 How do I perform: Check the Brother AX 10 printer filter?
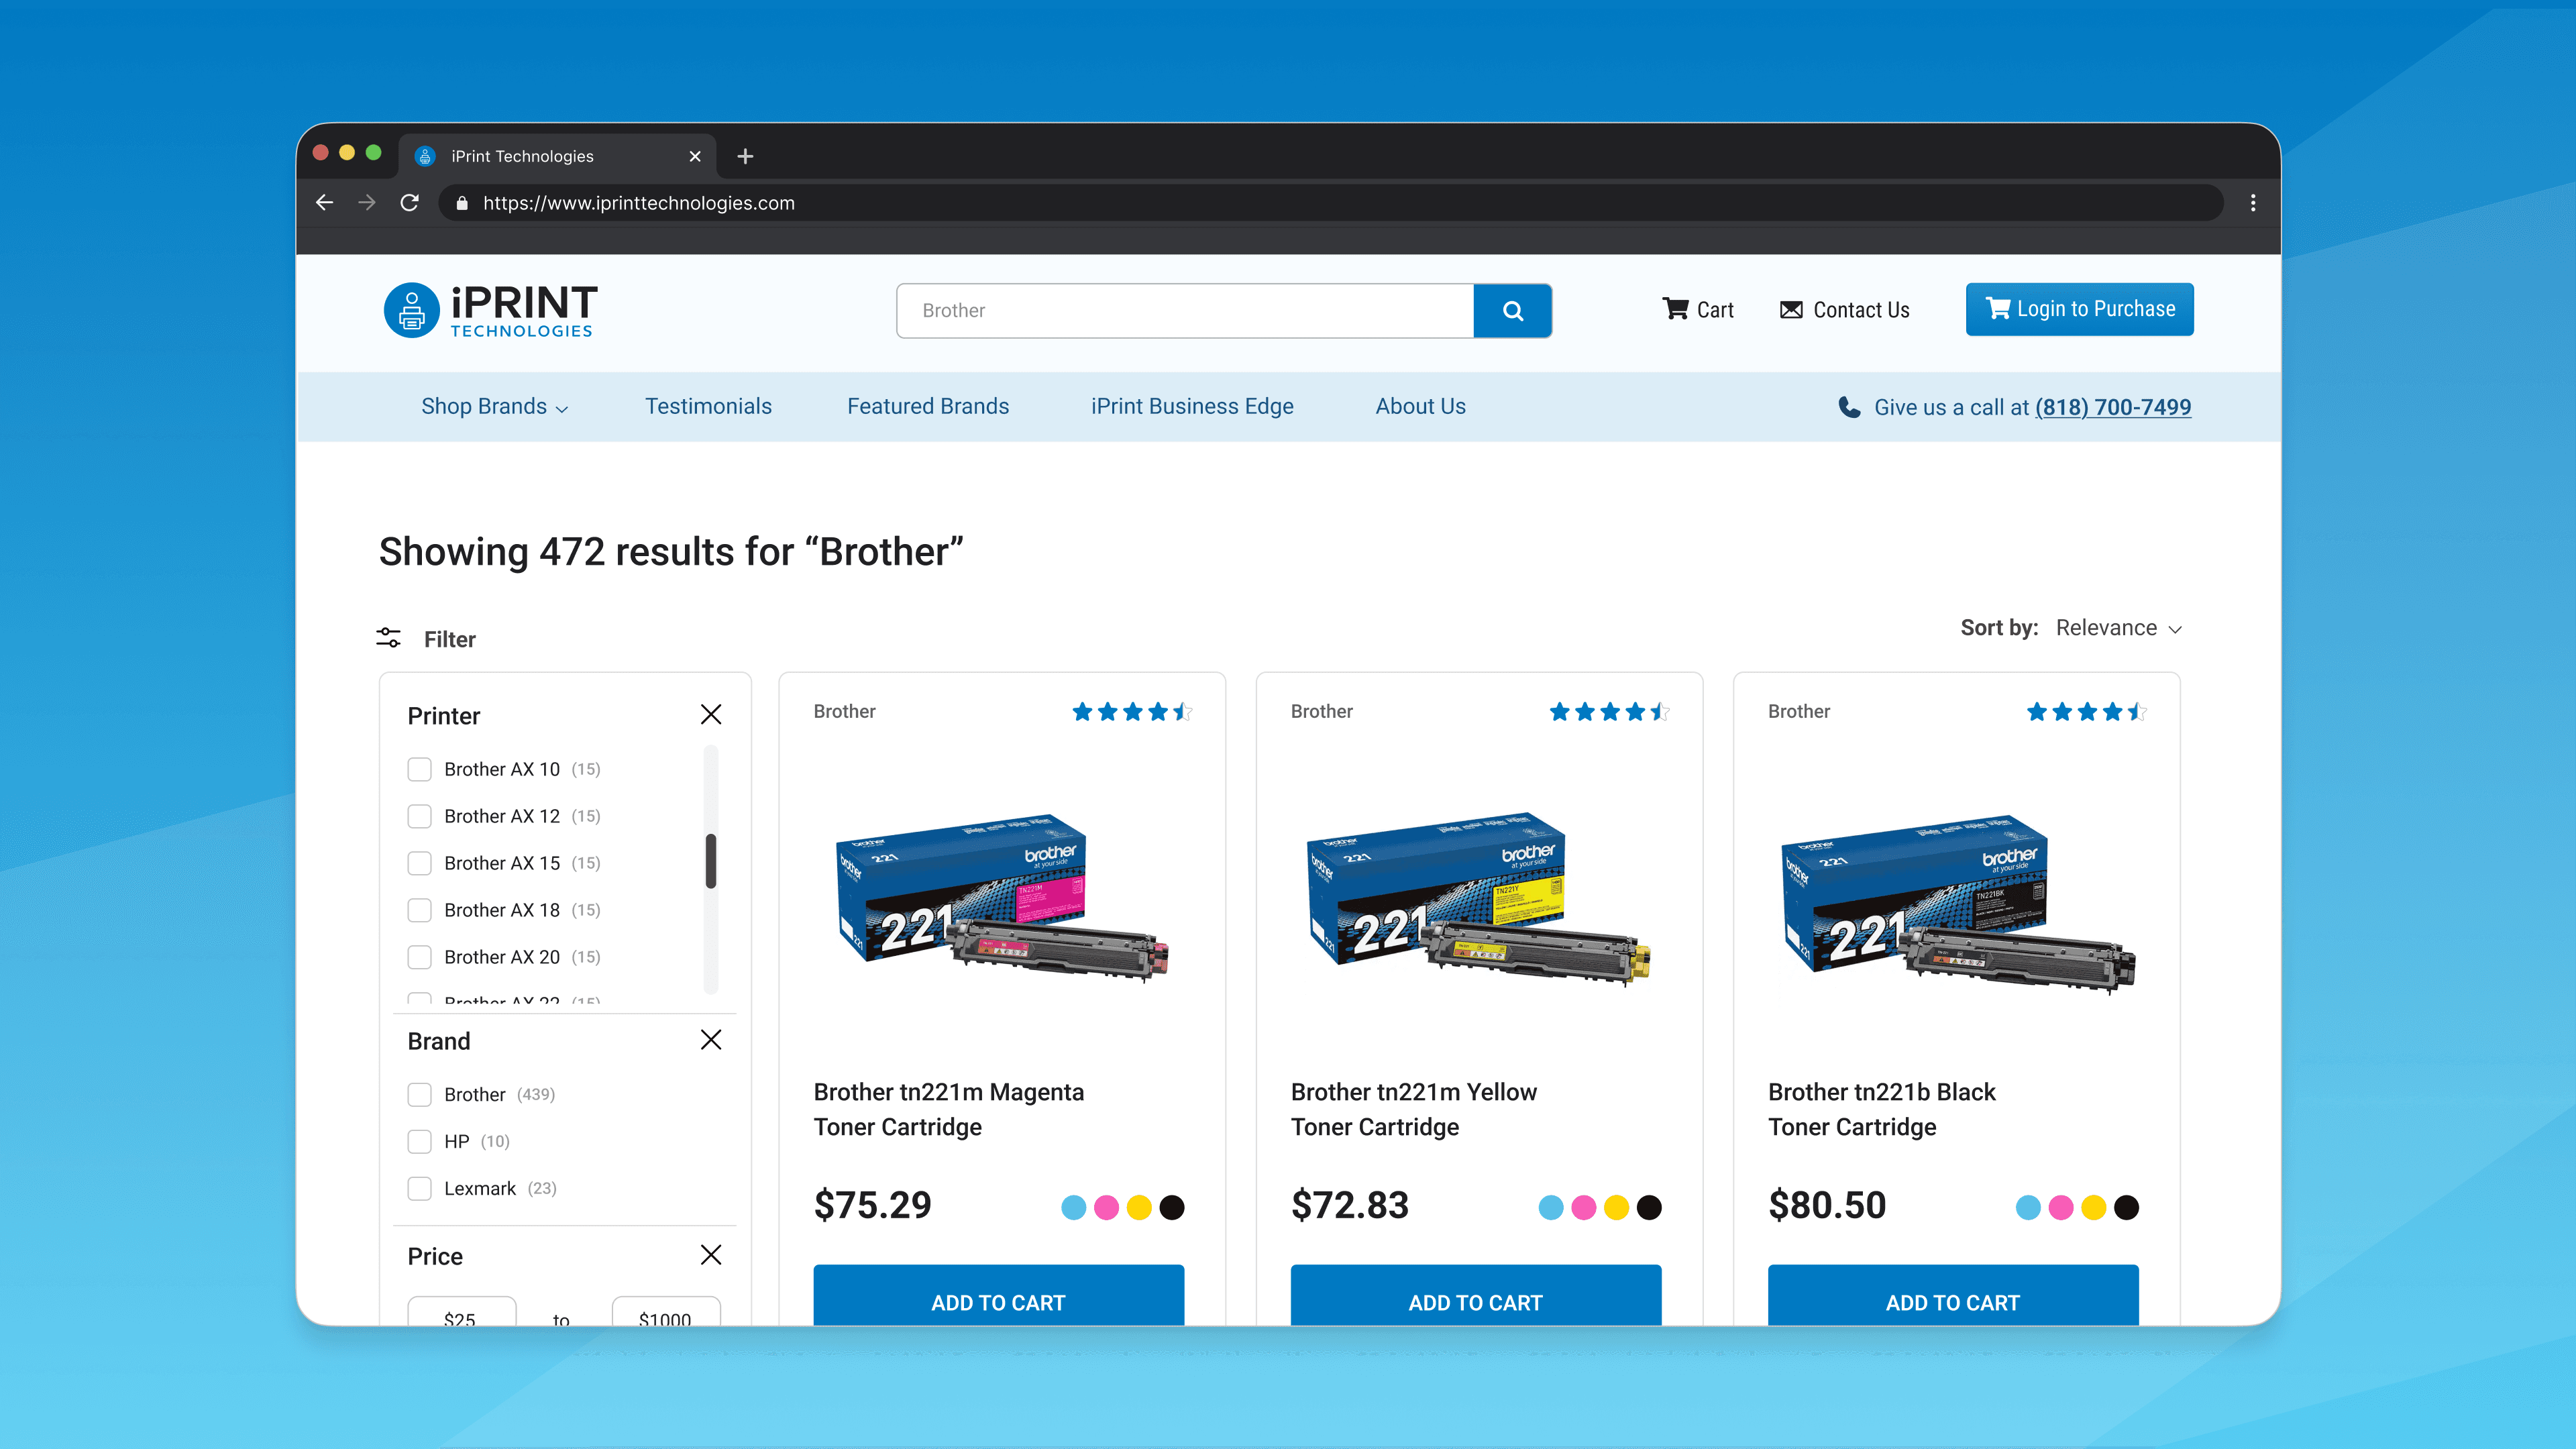419,769
